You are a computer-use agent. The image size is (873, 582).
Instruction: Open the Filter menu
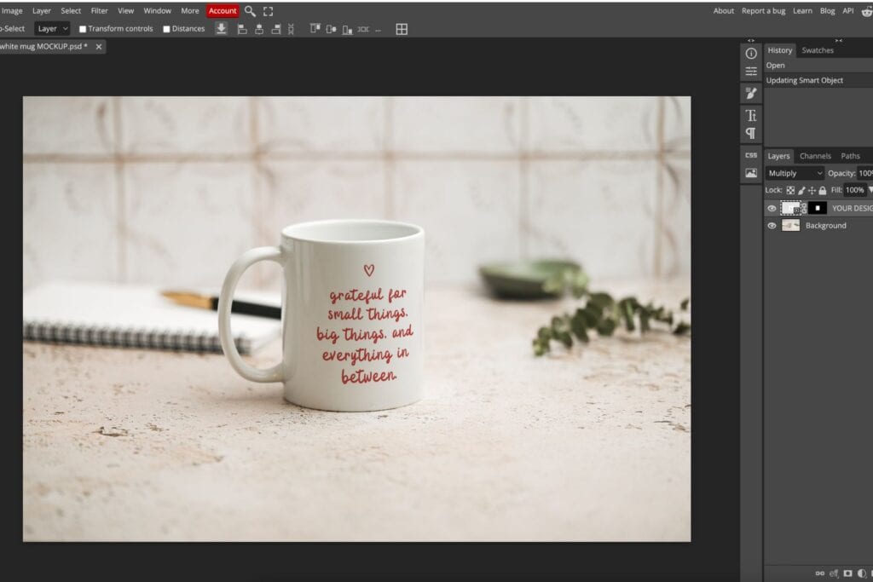click(100, 10)
